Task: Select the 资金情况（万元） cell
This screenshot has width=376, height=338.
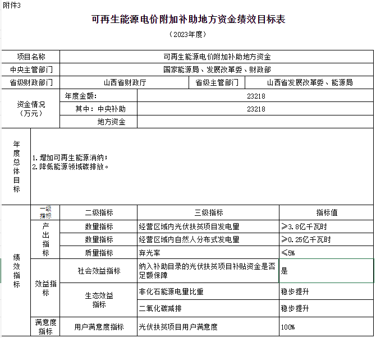Action: [31, 109]
